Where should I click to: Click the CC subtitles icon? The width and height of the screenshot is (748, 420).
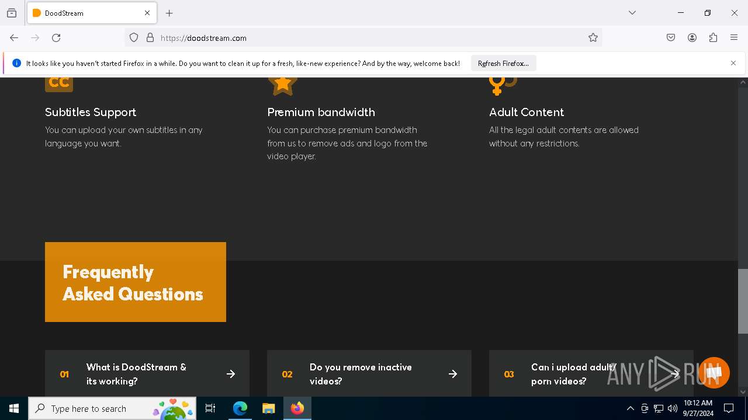coord(59,84)
